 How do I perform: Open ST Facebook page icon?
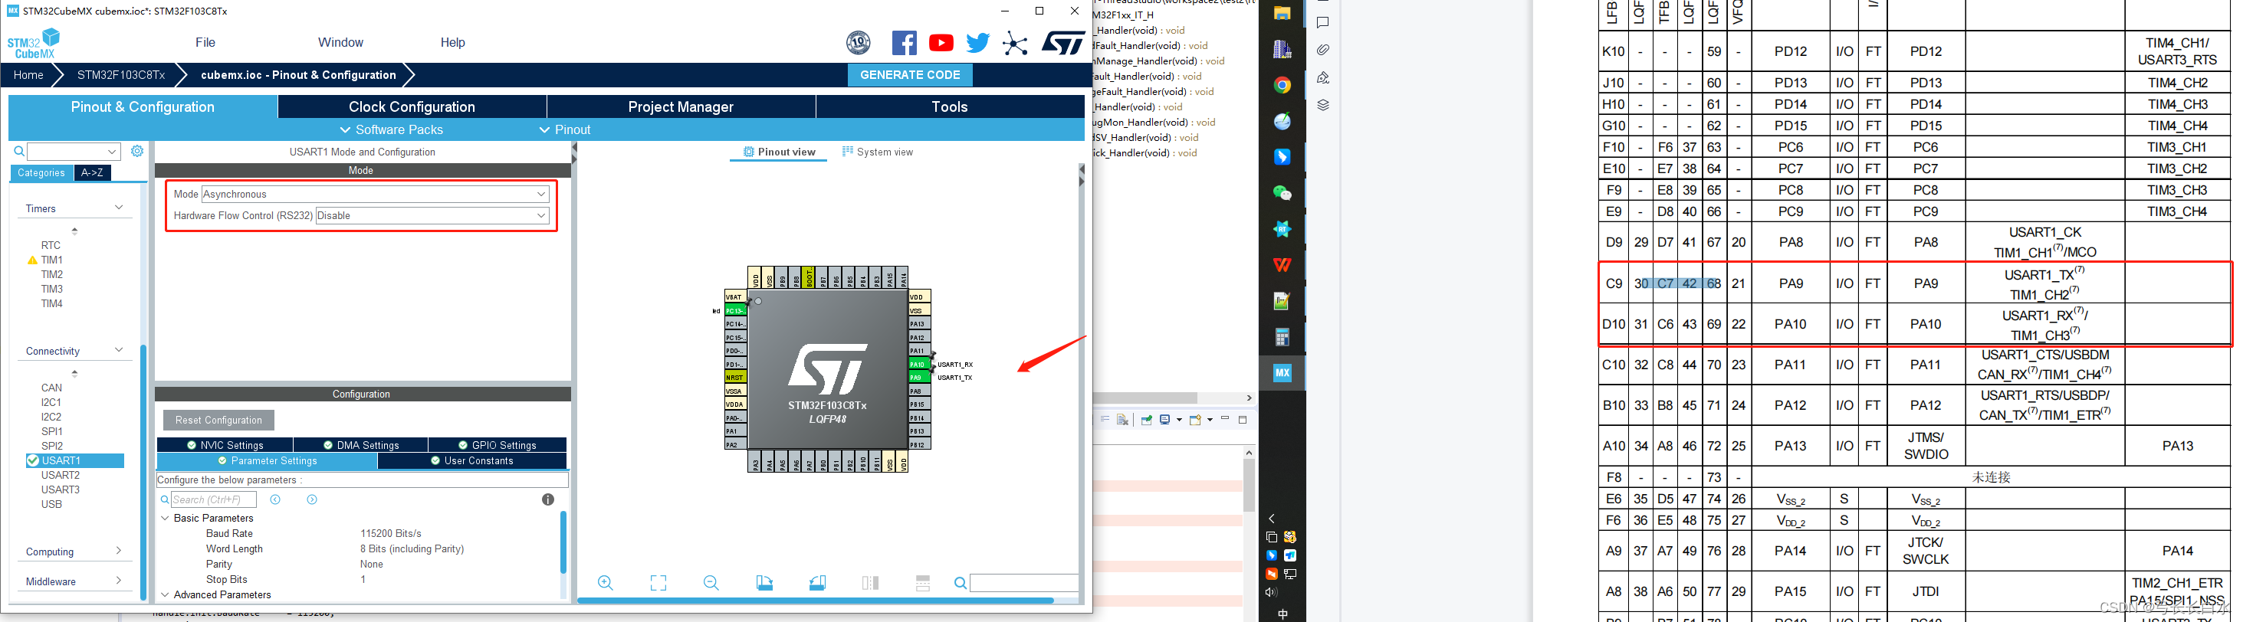[x=904, y=43]
